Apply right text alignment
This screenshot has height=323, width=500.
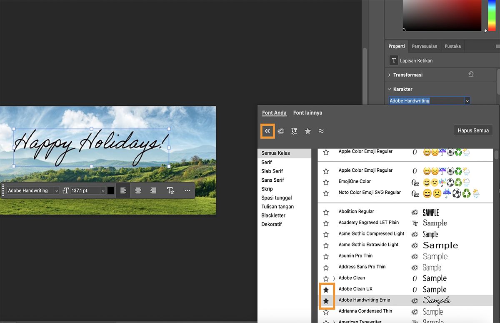[153, 190]
